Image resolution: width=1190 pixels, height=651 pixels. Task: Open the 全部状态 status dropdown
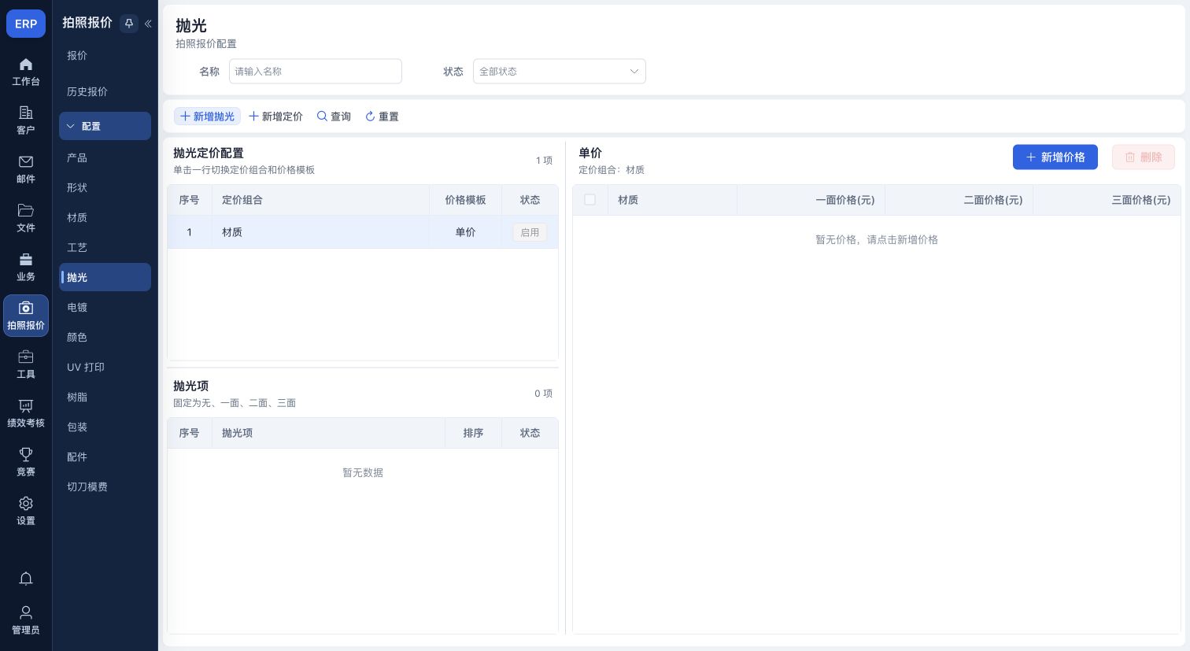[x=560, y=72]
